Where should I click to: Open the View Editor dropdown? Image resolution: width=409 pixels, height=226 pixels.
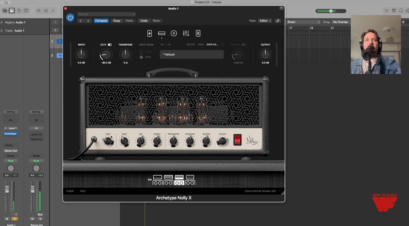tap(265, 21)
